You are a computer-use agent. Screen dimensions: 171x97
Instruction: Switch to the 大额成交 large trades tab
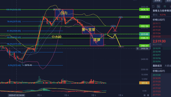[168, 66]
